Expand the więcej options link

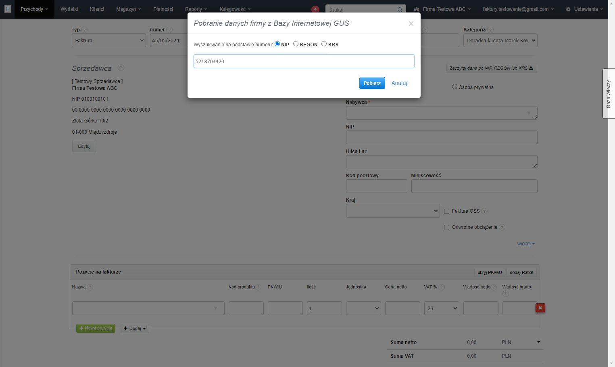pyautogui.click(x=526, y=244)
